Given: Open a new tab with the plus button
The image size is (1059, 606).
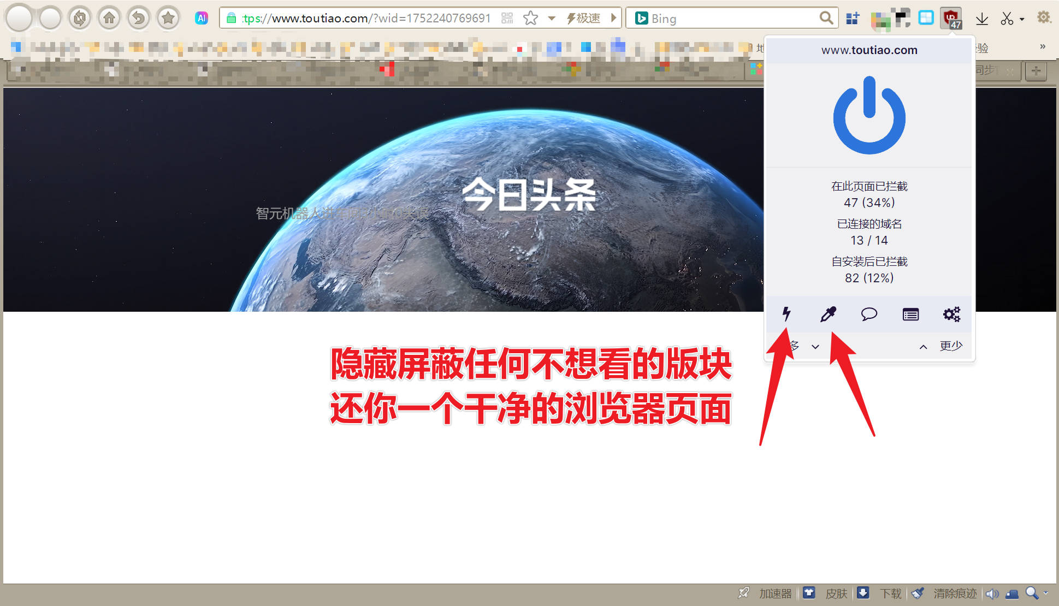Looking at the screenshot, I should click(1036, 70).
